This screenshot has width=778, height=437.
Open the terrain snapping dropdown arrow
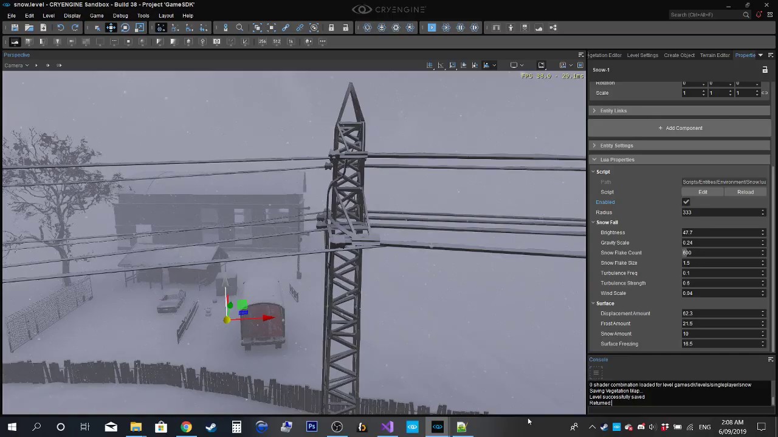click(x=494, y=65)
